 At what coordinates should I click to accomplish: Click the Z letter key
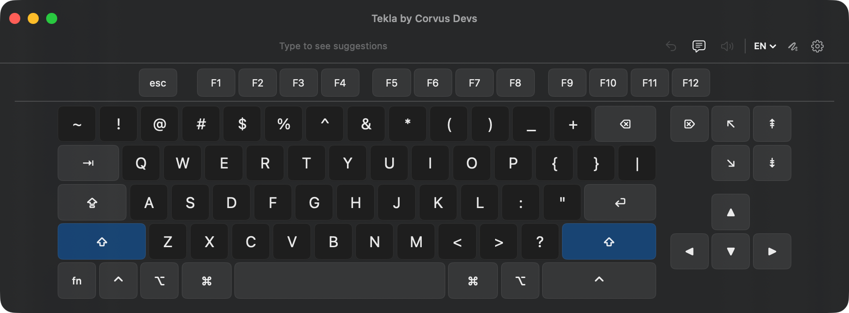coord(167,242)
